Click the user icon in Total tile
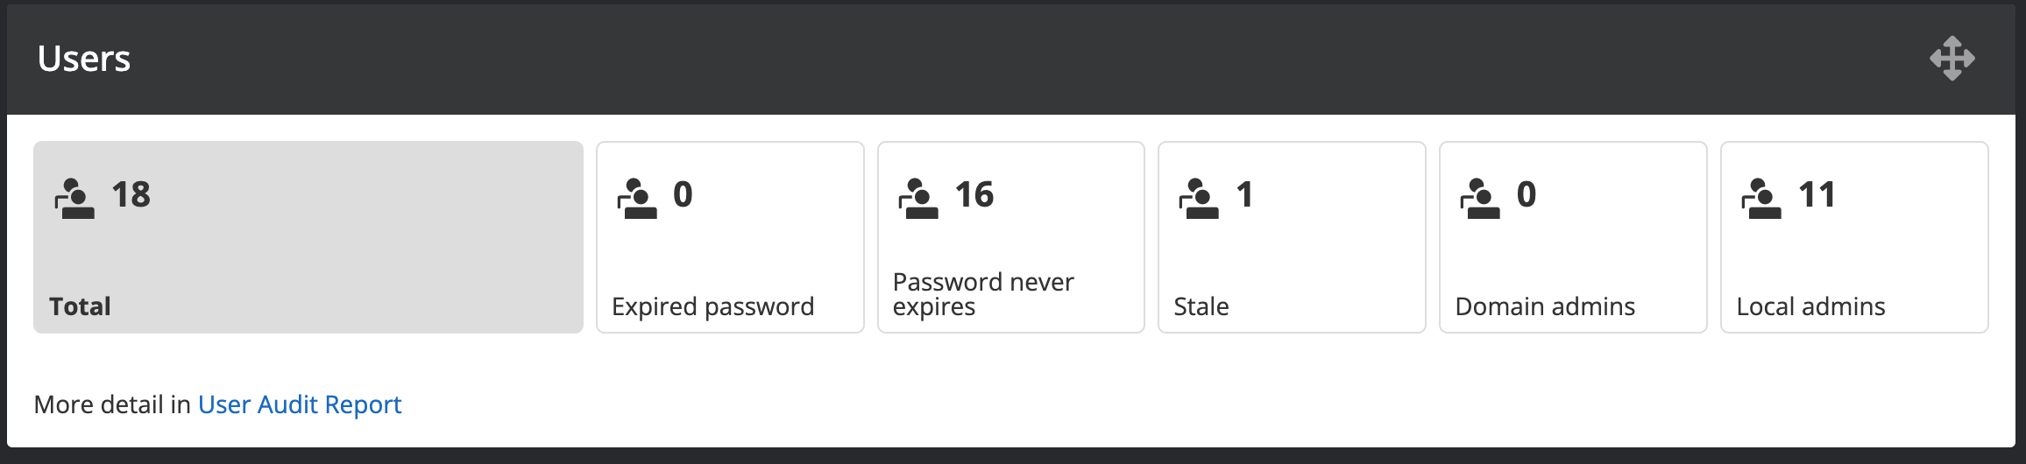 [75, 198]
